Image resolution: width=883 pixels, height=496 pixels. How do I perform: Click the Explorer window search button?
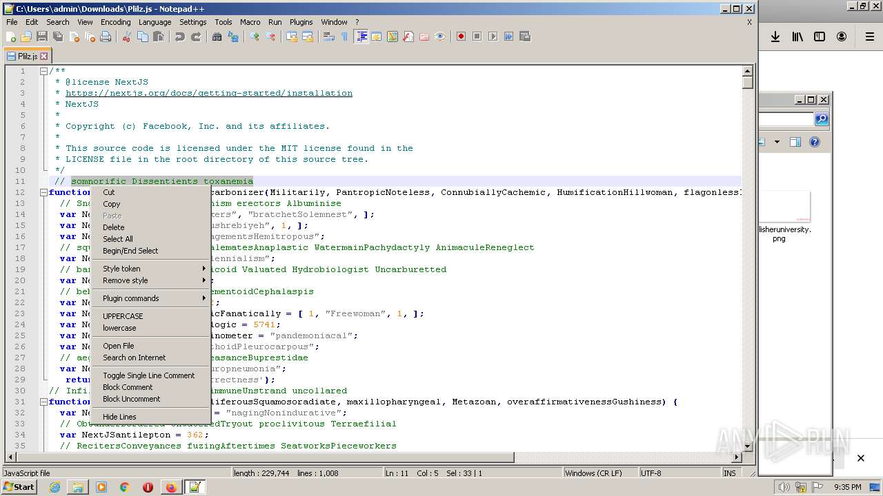(x=821, y=119)
